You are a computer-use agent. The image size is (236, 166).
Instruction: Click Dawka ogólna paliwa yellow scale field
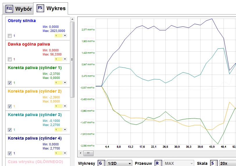(x=58, y=59)
